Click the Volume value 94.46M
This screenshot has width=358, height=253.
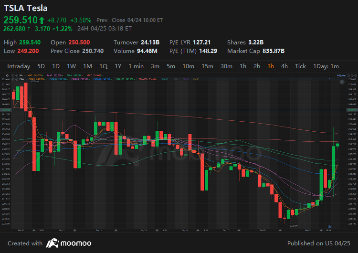[x=147, y=51]
